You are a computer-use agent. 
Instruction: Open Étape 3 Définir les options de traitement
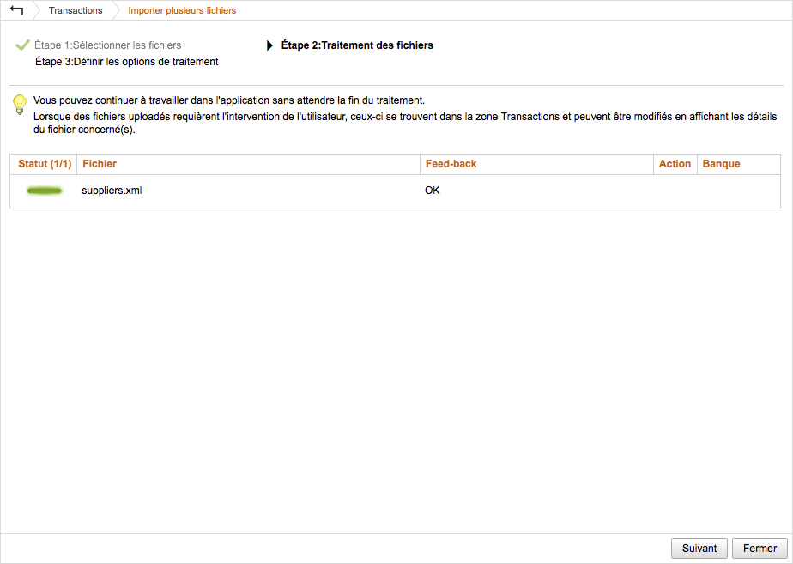pos(127,62)
